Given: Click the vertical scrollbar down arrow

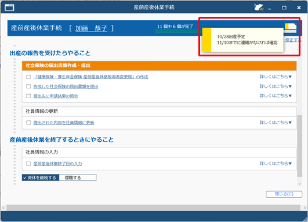Looking at the screenshot, I should 299,184.
